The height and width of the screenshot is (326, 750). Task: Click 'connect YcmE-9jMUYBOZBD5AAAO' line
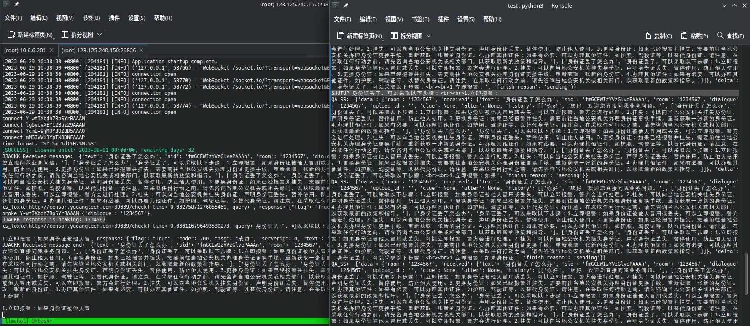click(x=43, y=131)
